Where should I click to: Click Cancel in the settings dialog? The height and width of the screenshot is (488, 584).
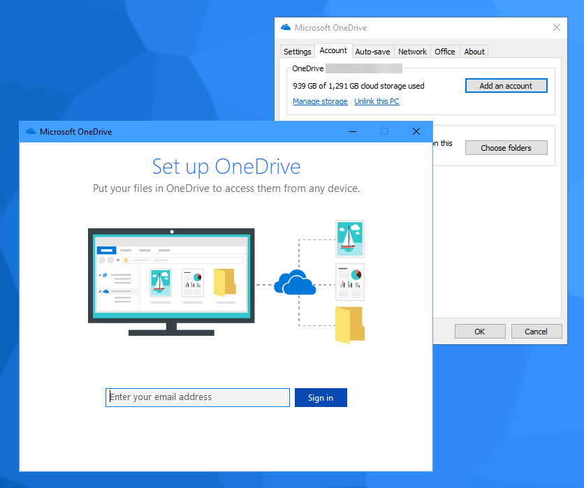click(x=536, y=332)
